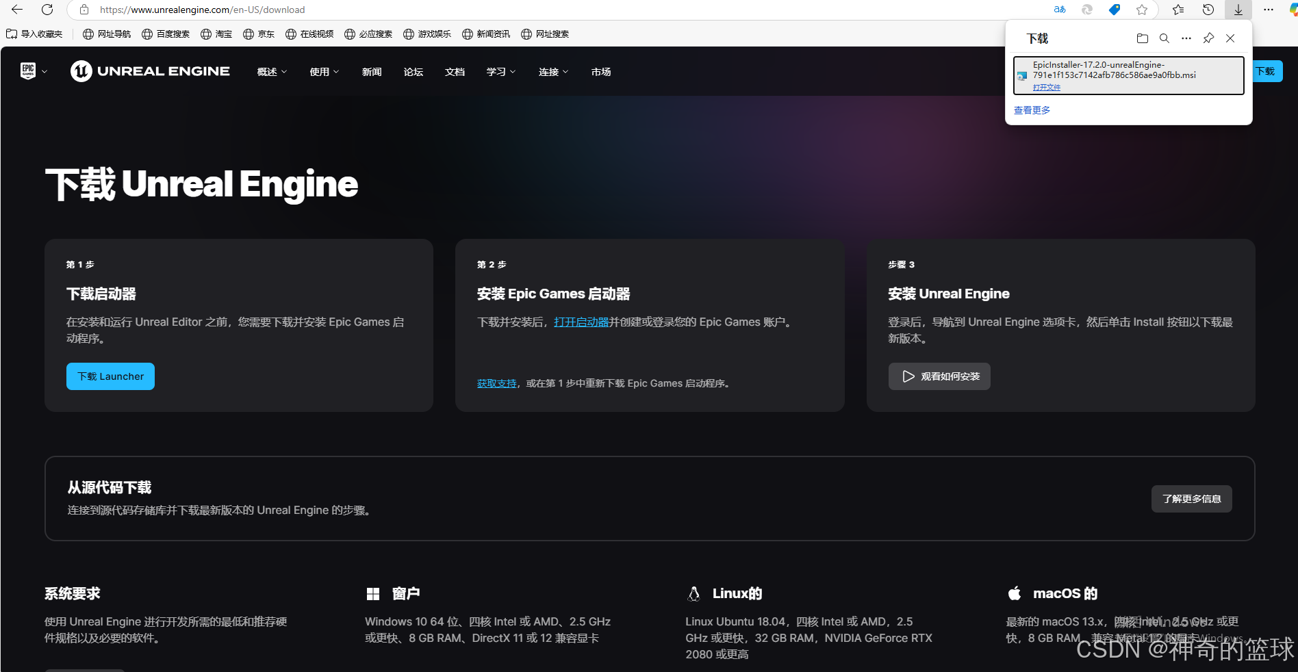Screen dimensions: 1298x672
Task: Open 百度搜索 bookmark
Action: tap(166, 34)
